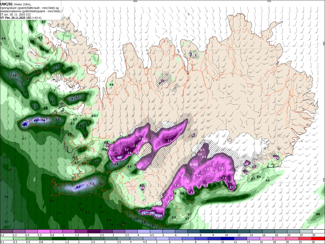Click the 4.1 precipitation value on the map

coord(73,99)
